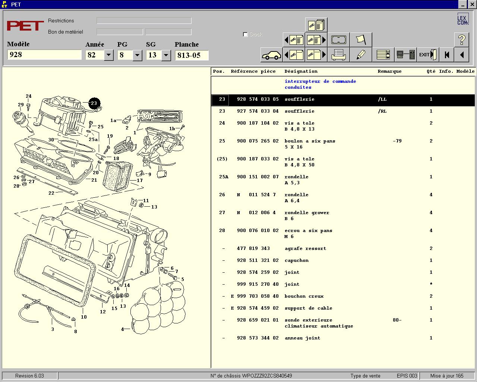Go to previous illustration page with text
Screen dimensions: 477x382
[x=294, y=40]
